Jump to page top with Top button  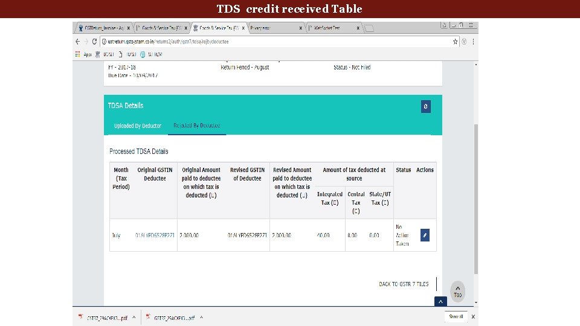[x=457, y=292]
